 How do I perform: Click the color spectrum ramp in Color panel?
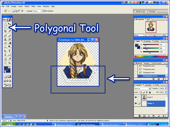(x=151, y=56)
